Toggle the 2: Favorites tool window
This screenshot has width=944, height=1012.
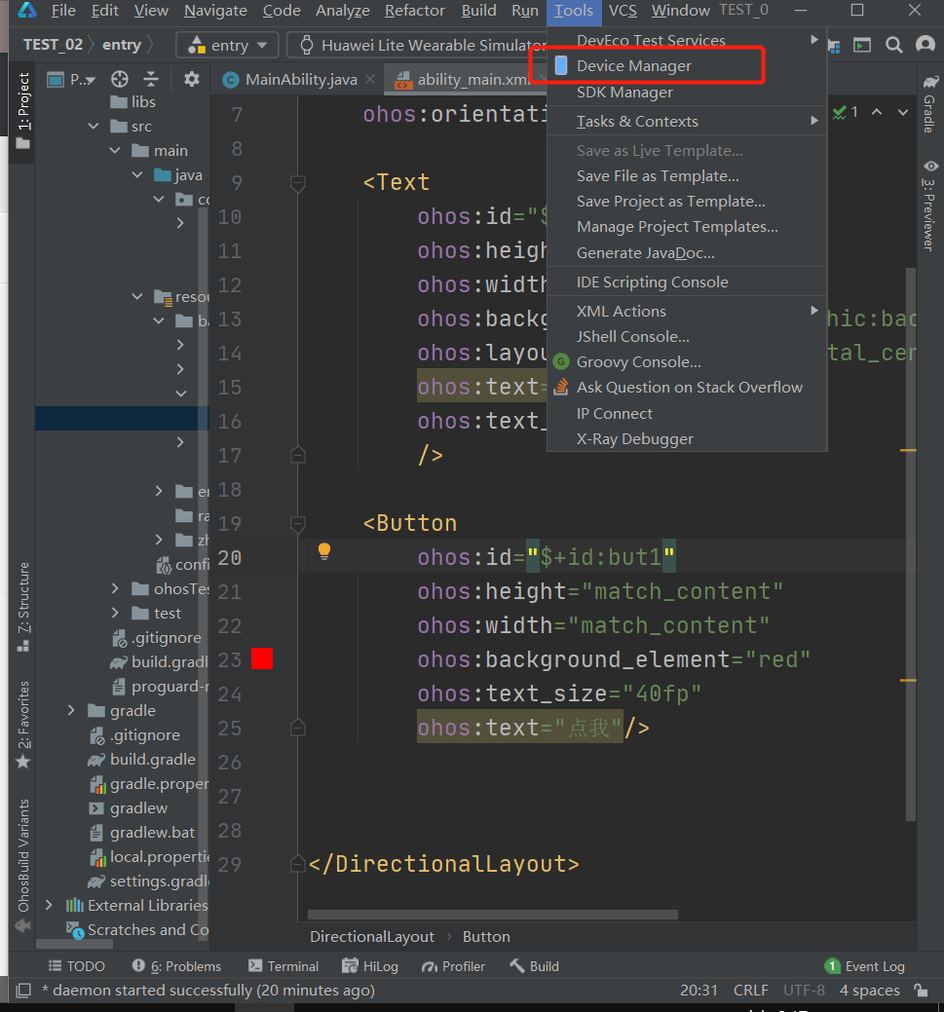click(23, 724)
